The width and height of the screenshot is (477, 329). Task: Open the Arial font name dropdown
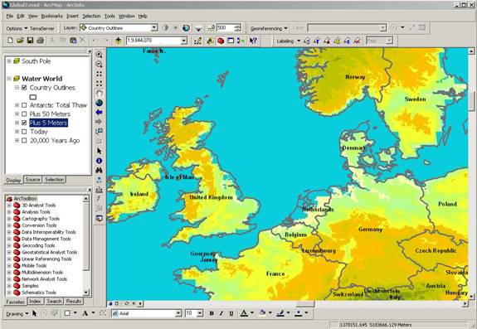click(x=178, y=313)
